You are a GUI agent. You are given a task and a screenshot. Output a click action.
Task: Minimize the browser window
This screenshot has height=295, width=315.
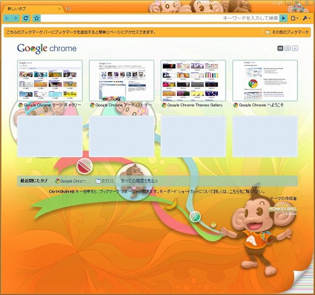pyautogui.click(x=289, y=3)
